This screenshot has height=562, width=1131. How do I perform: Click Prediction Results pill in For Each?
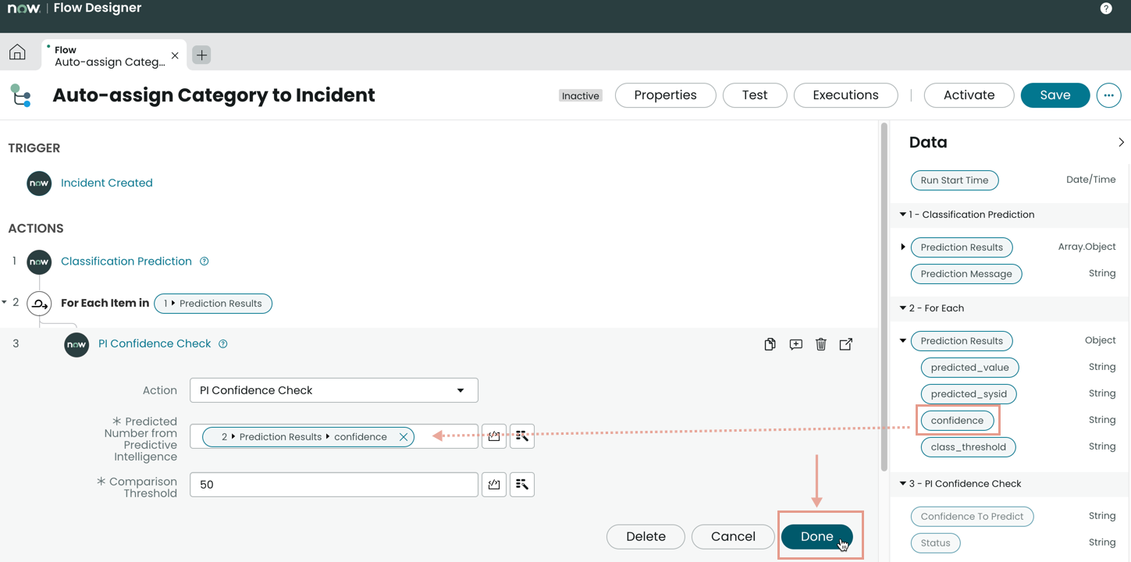pos(213,304)
